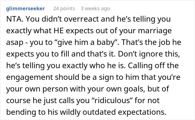Open the 3 weeks ago permalink
Viewport: 195px width, 120px height.
(x=95, y=9)
